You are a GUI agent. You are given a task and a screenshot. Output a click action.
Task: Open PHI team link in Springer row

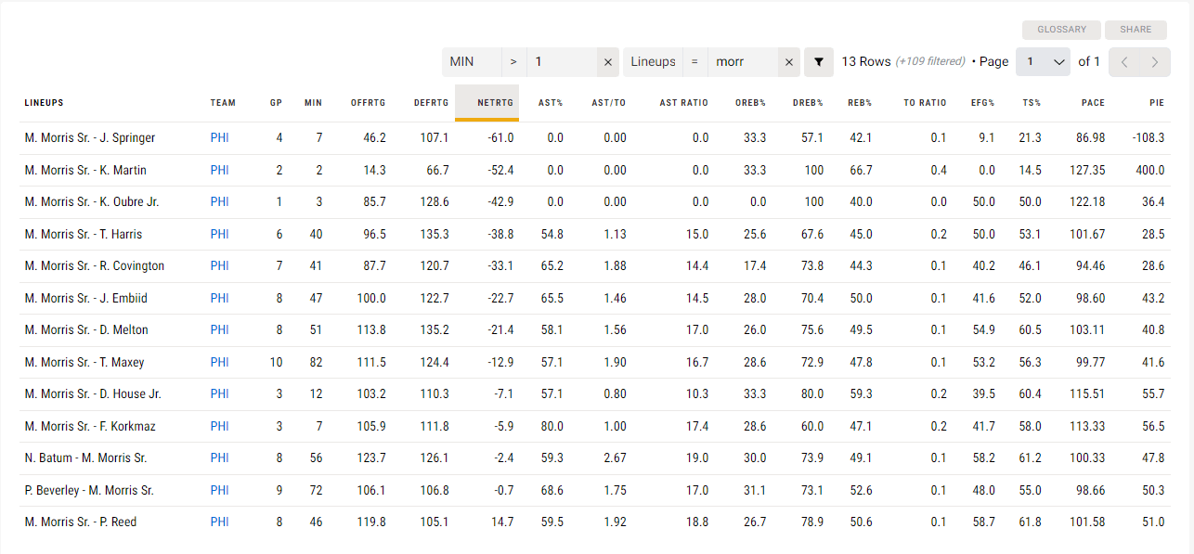[x=219, y=137]
